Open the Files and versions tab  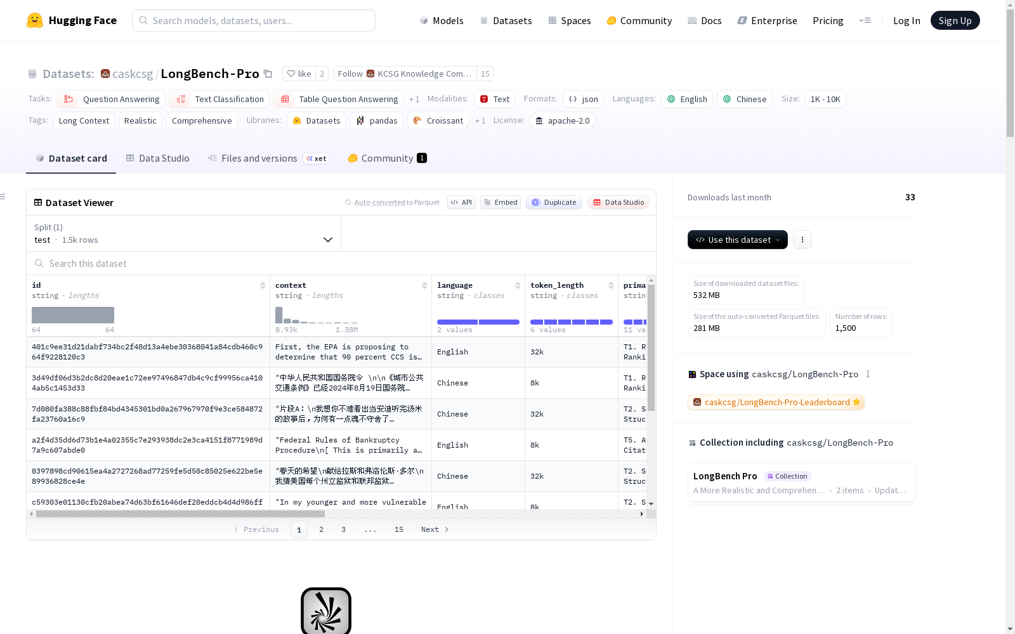coord(268,158)
